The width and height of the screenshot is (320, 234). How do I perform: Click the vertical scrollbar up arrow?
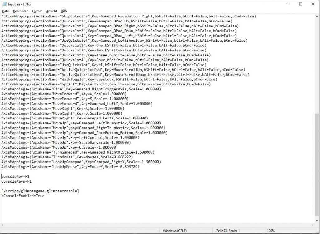tap(317, 16)
